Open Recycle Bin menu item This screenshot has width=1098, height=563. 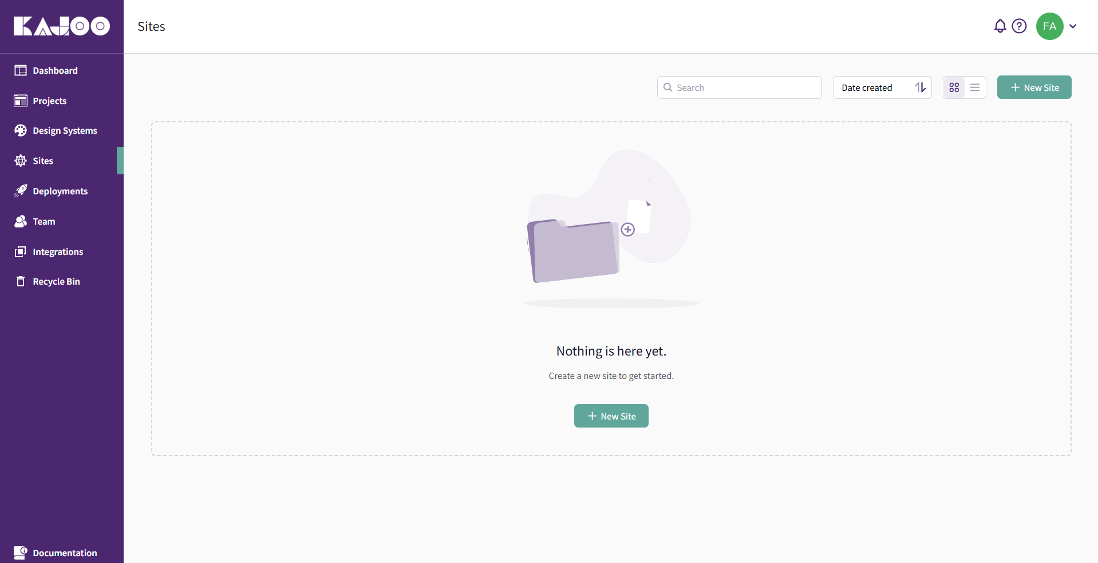(62, 281)
